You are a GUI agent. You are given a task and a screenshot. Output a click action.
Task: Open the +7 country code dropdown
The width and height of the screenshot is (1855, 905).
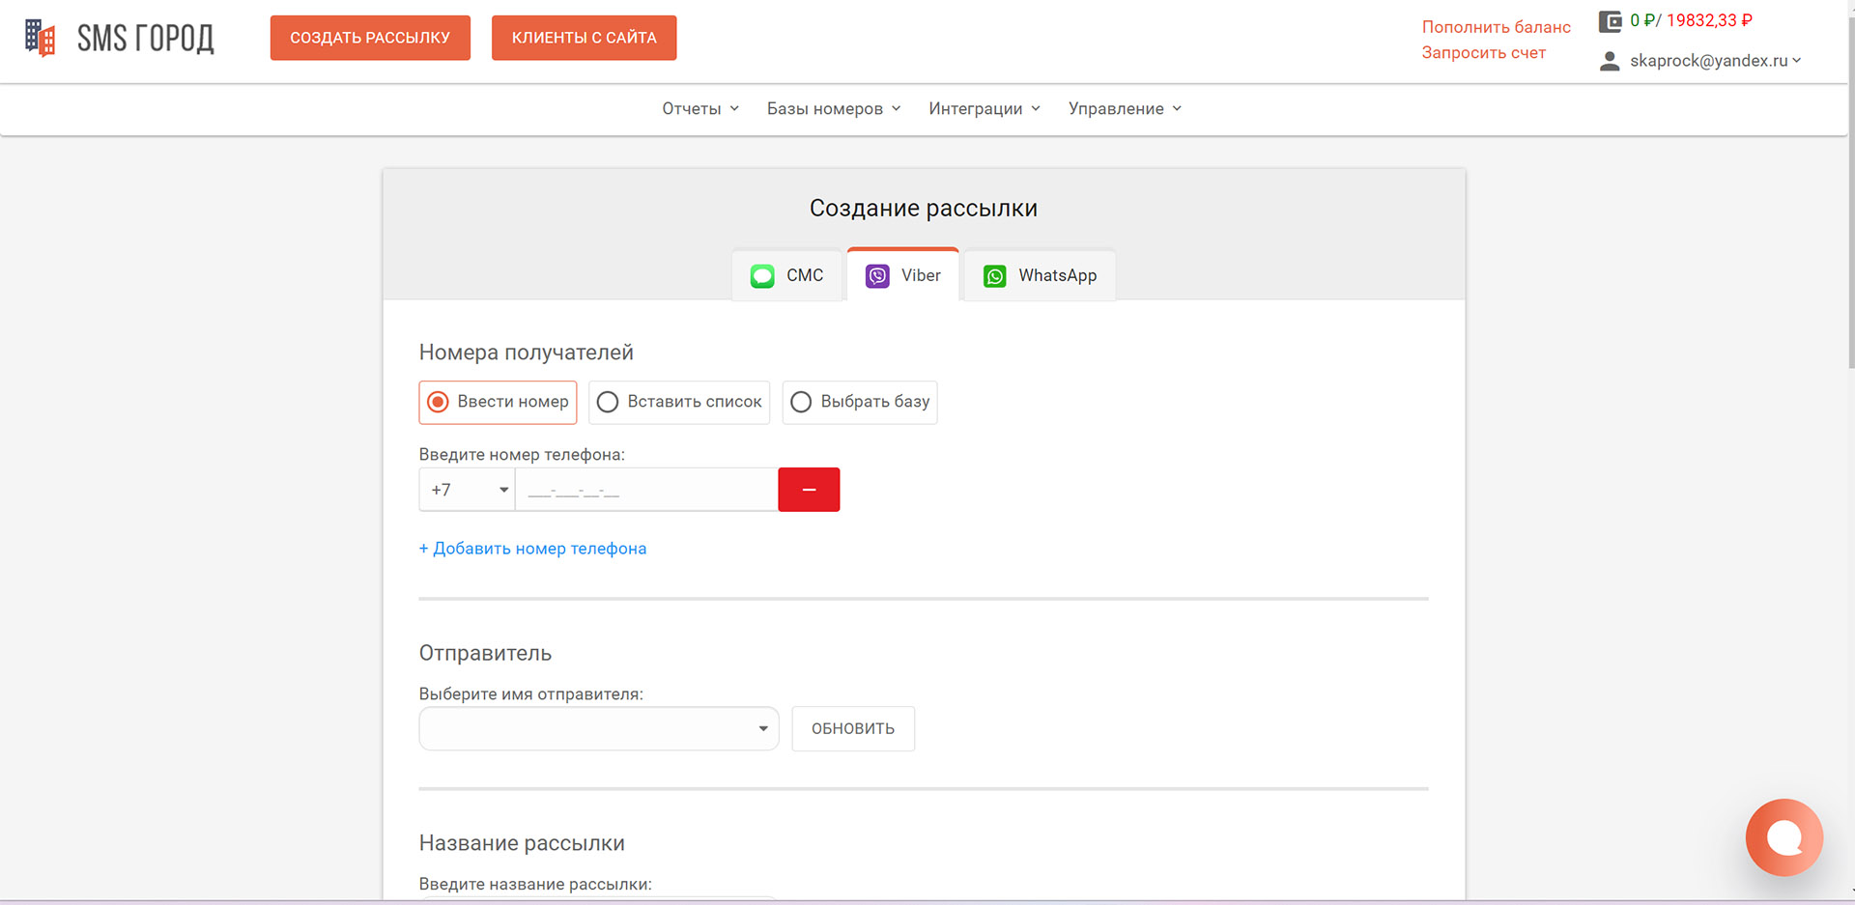click(468, 490)
